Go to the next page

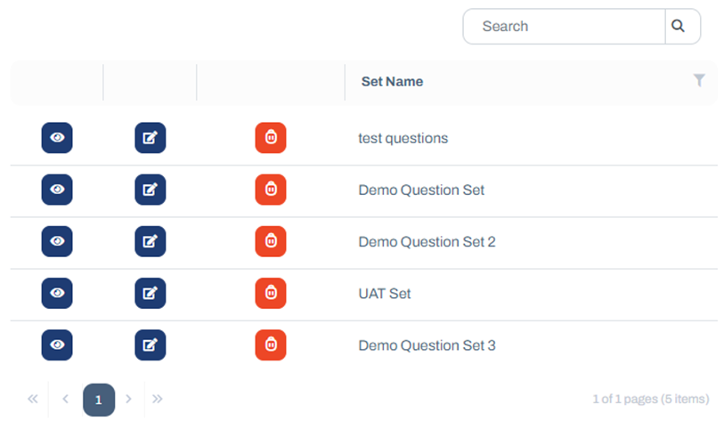point(129,399)
